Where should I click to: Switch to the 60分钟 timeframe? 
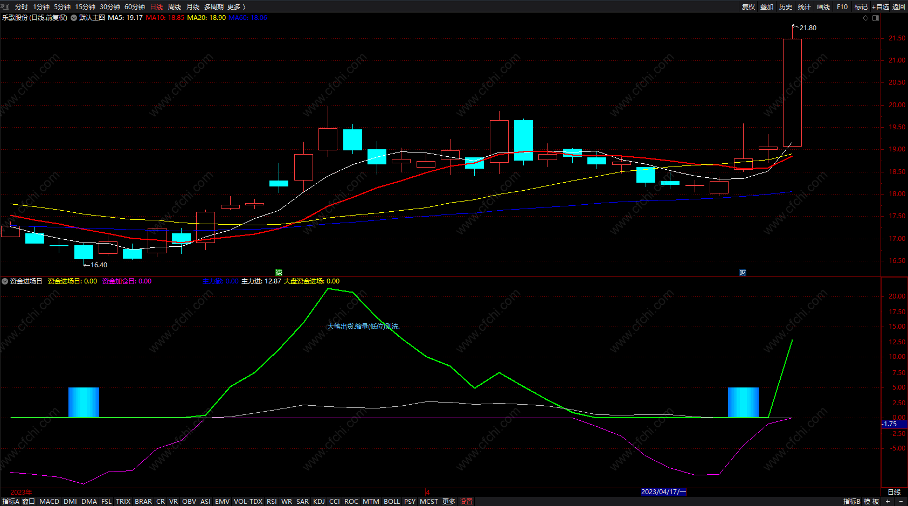[x=135, y=6]
